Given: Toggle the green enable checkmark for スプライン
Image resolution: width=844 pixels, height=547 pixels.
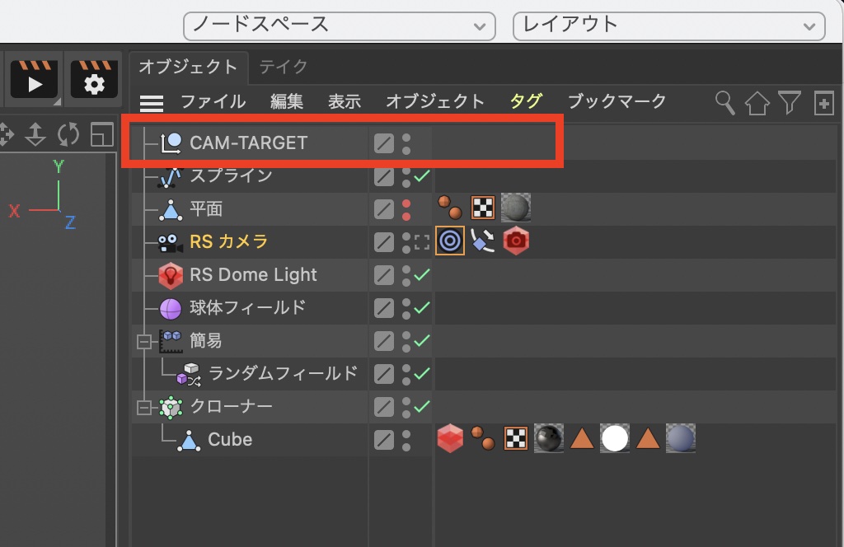Looking at the screenshot, I should (423, 175).
